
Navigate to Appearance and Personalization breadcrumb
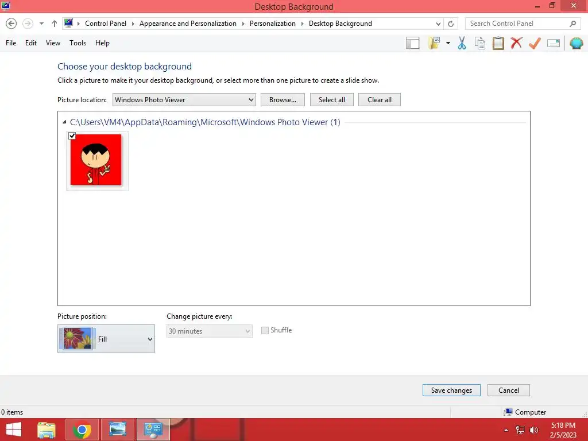[x=188, y=23]
